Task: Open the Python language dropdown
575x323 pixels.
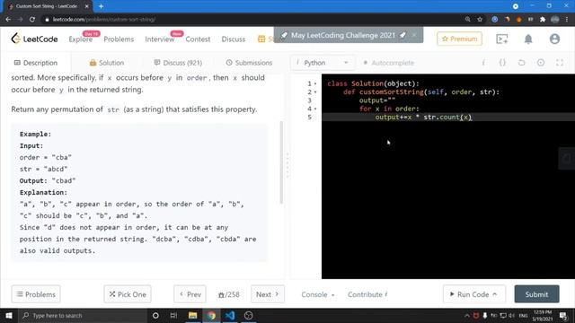Action: point(323,63)
